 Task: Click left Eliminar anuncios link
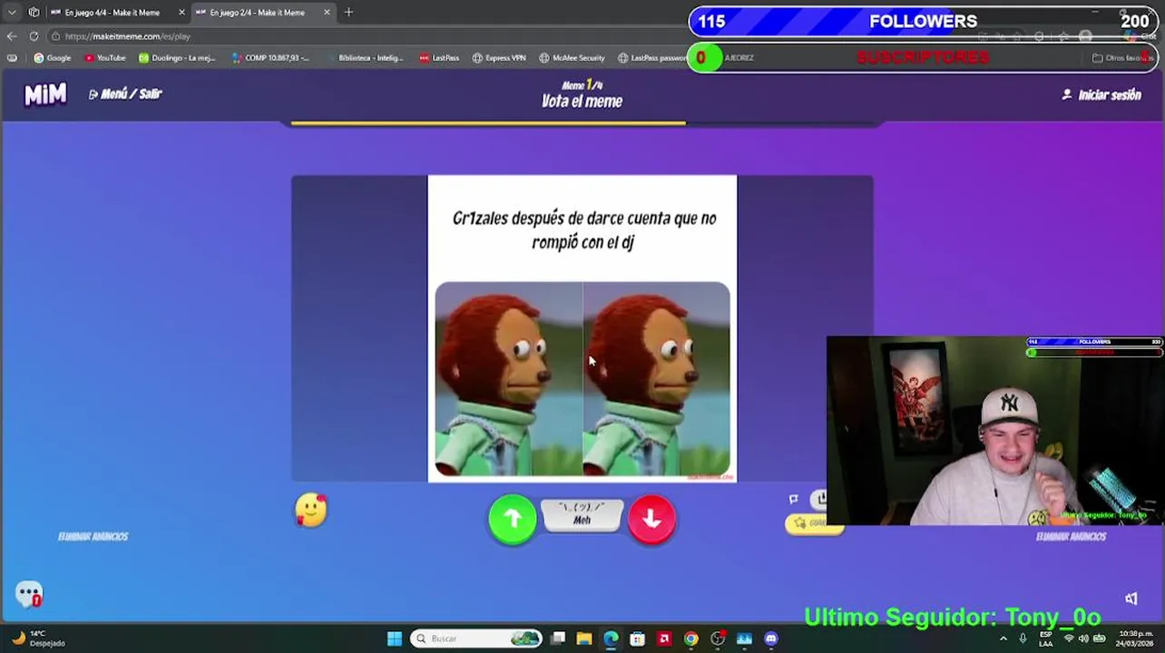click(x=93, y=537)
